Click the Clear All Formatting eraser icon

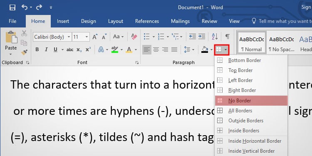click(134, 37)
